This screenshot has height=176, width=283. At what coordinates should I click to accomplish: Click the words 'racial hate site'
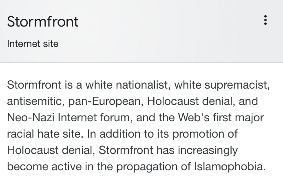pyautogui.click(x=45, y=134)
